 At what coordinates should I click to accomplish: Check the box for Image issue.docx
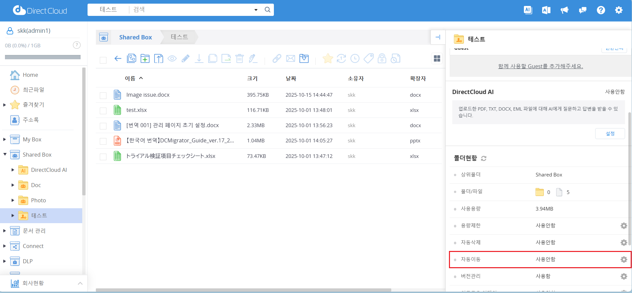tap(103, 95)
